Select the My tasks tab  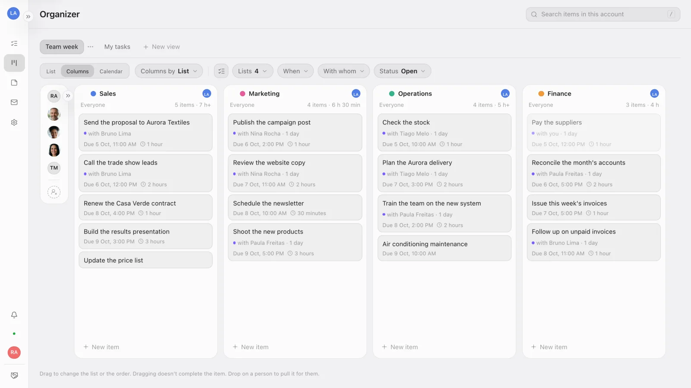117,47
